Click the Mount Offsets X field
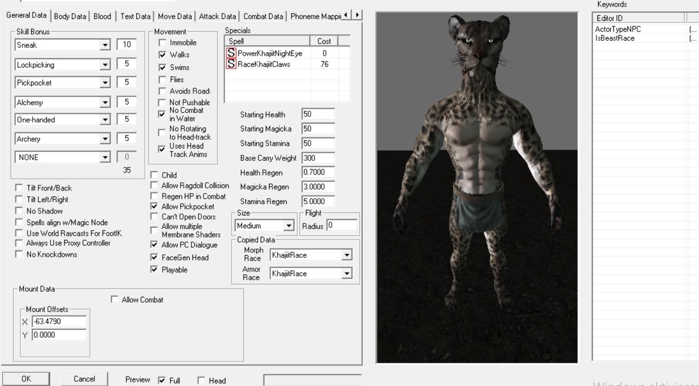 tap(59, 322)
